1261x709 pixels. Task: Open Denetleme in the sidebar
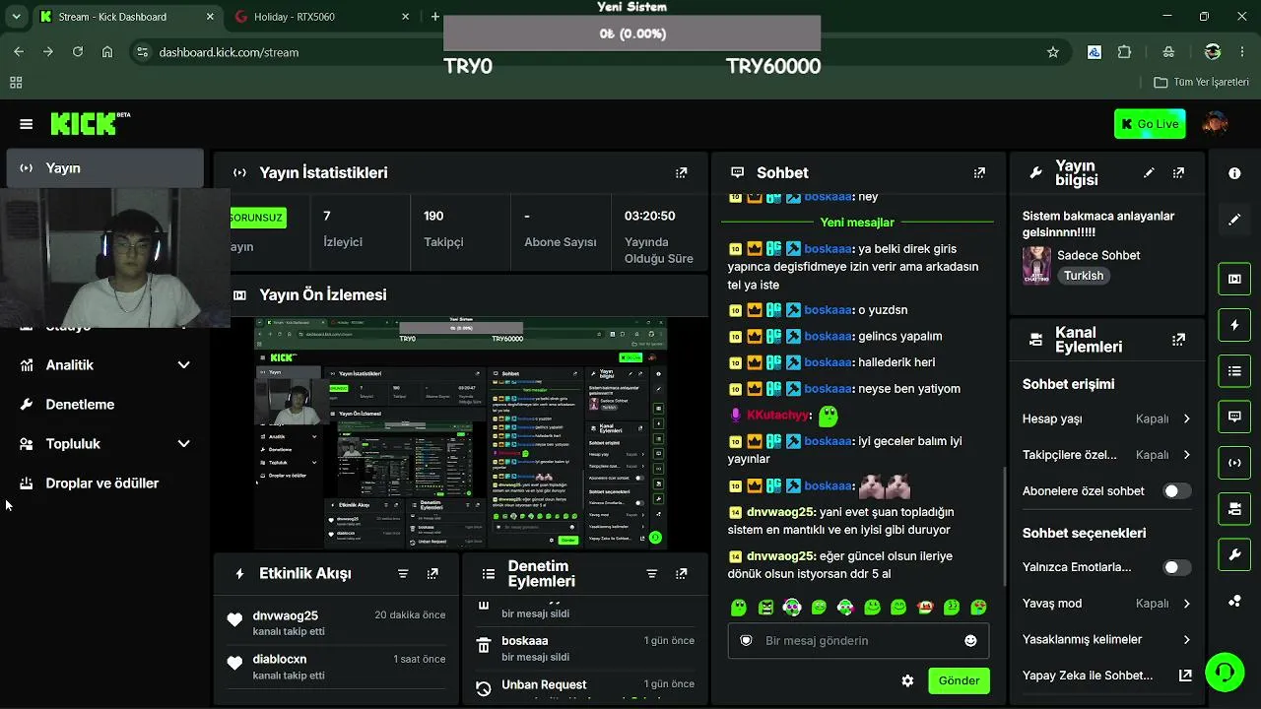104,405
